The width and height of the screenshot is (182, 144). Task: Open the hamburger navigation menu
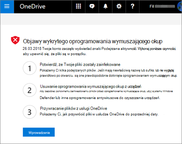coord(7,7)
